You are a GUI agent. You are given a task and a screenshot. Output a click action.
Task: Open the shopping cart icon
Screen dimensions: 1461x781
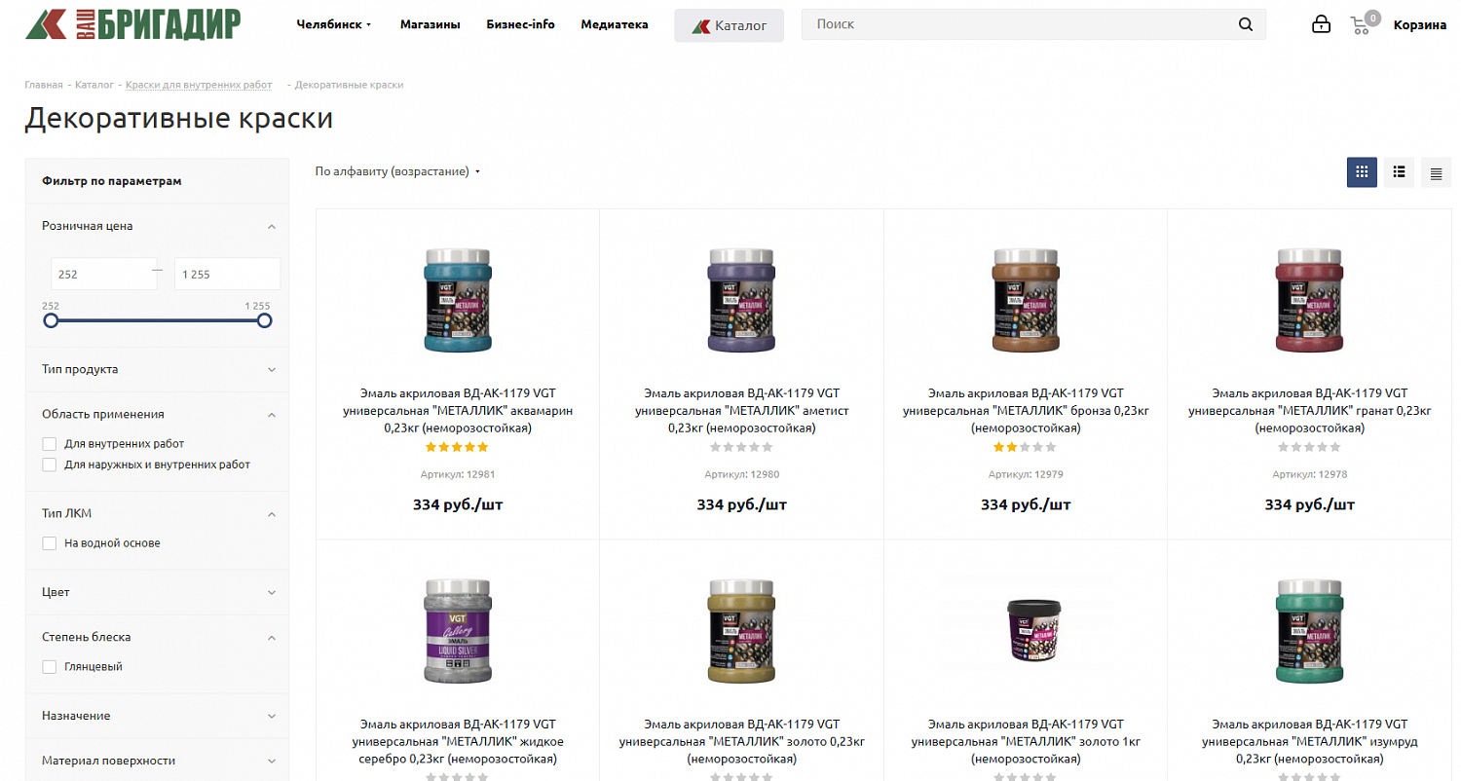[1361, 25]
